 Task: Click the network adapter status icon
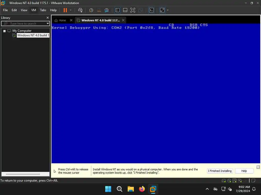pos(240,181)
